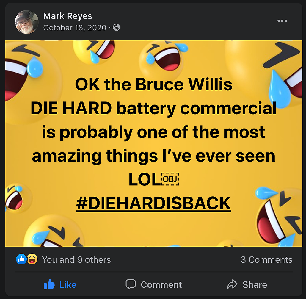
Task: Click the thumbs-up icon in Like button
Action: pyautogui.click(x=49, y=284)
